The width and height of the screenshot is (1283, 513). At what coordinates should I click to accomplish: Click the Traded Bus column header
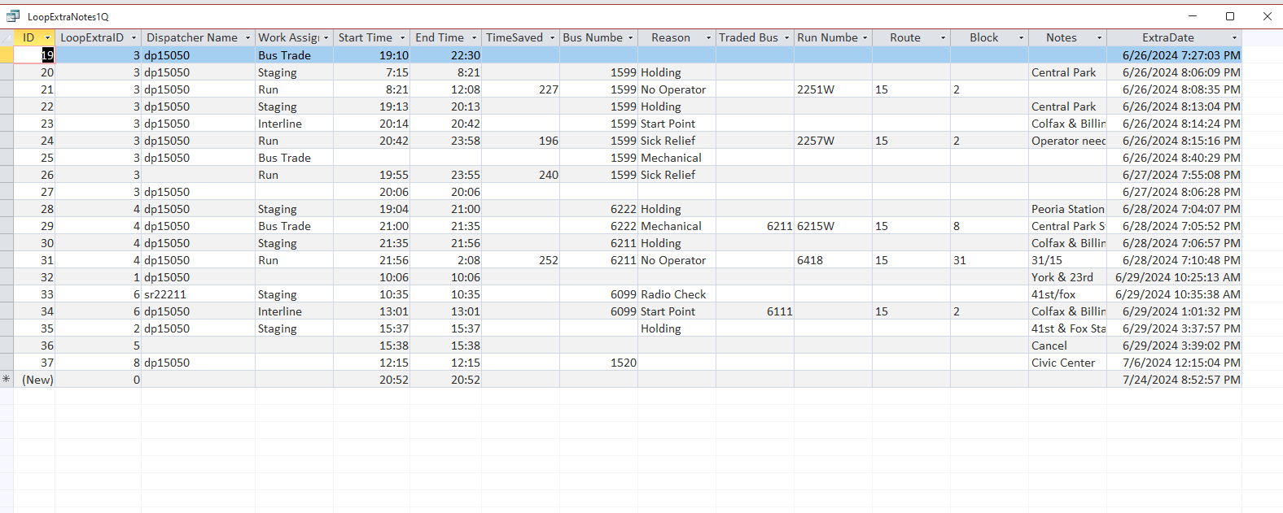(747, 38)
